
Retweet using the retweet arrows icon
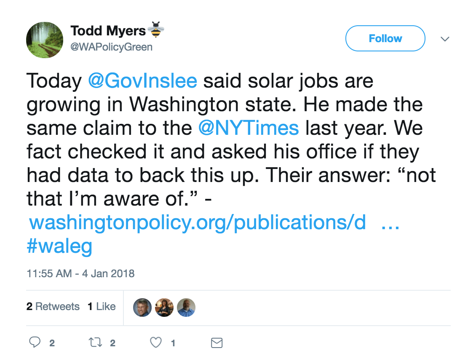click(x=95, y=343)
